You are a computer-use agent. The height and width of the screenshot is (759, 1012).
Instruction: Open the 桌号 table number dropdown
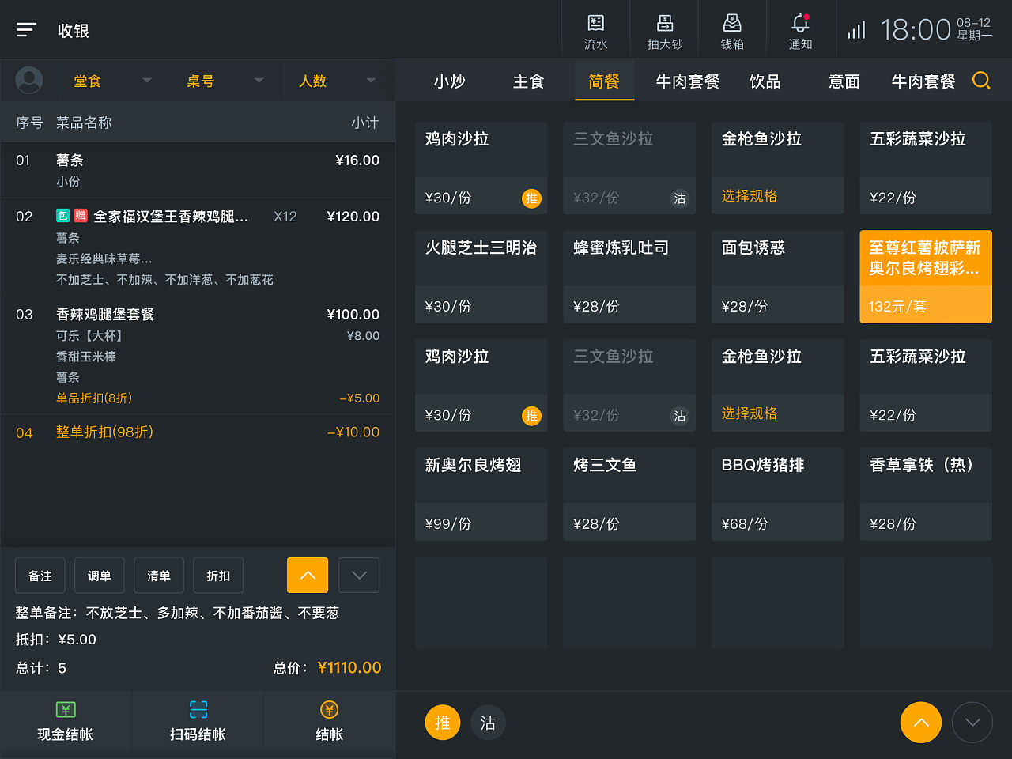(228, 81)
